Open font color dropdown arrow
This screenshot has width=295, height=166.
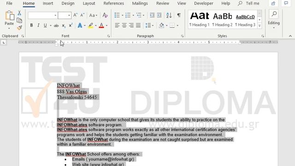click(106, 26)
